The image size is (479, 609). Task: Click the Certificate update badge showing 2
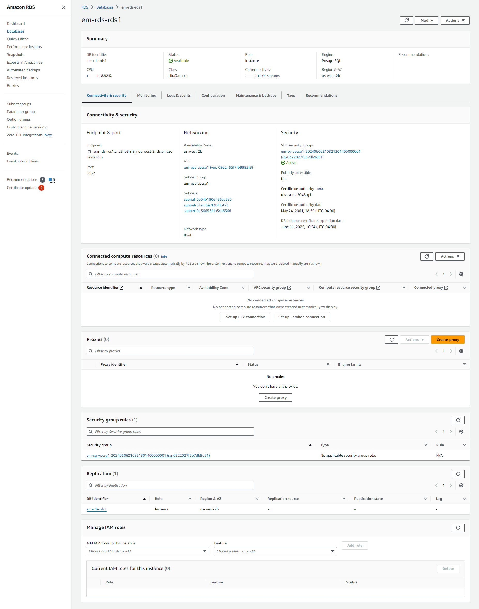tap(42, 188)
